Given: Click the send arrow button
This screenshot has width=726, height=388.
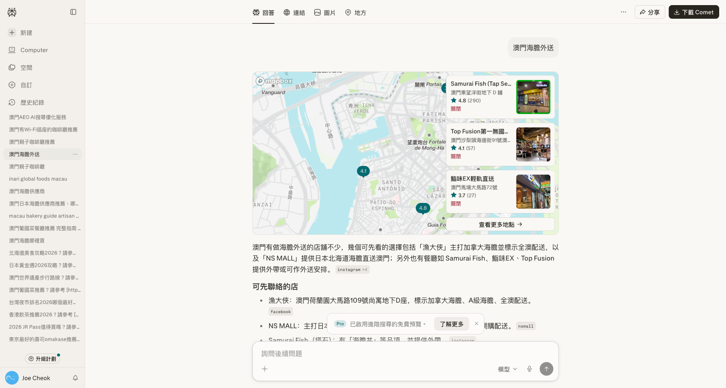Looking at the screenshot, I should click(x=546, y=369).
